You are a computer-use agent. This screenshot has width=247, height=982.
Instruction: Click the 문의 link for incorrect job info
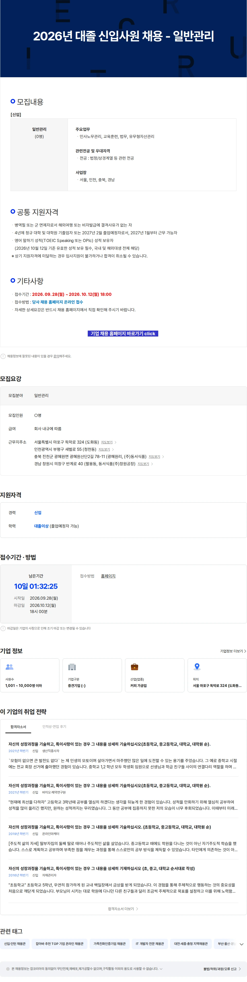point(56,356)
